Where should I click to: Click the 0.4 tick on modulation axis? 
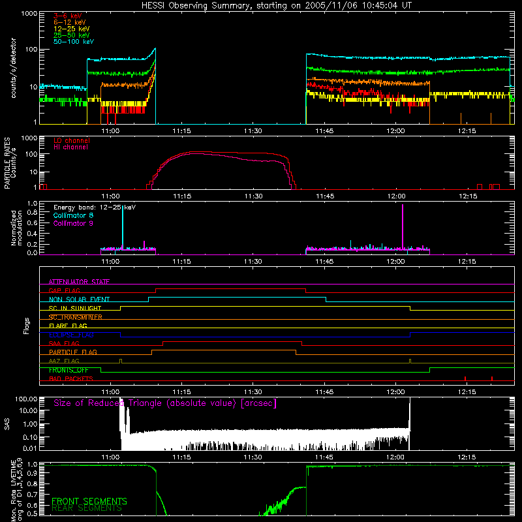click(x=32, y=234)
